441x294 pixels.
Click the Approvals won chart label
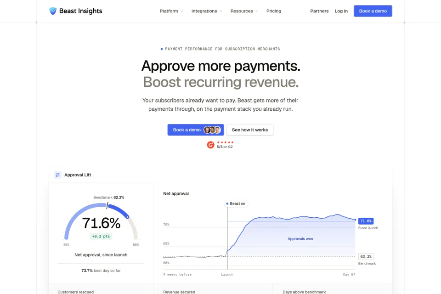tap(300, 239)
